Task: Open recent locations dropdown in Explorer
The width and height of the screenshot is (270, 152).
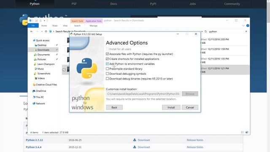Action: 42,31
